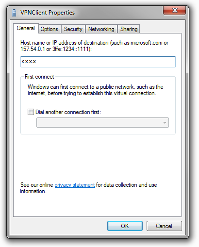Close the VPNClient Properties dialog
The image size is (199, 247).
coord(174,11)
